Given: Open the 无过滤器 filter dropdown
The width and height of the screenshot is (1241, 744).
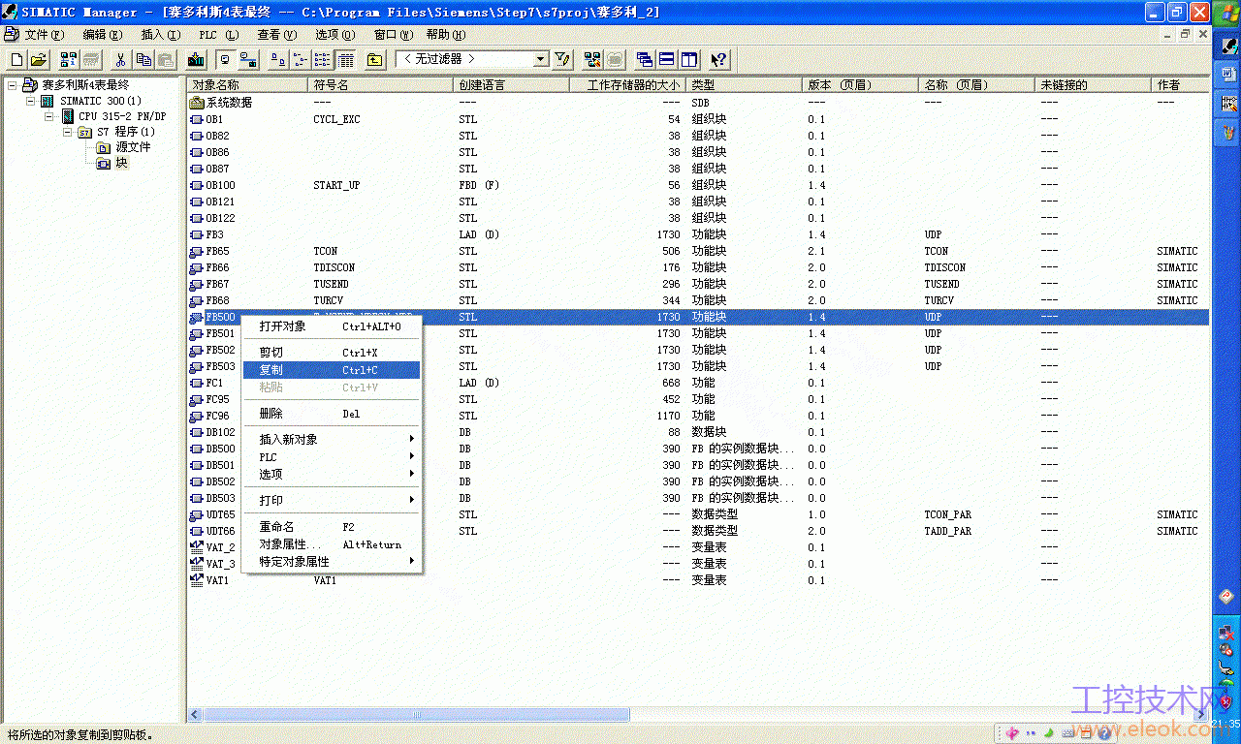Looking at the screenshot, I should point(541,60).
